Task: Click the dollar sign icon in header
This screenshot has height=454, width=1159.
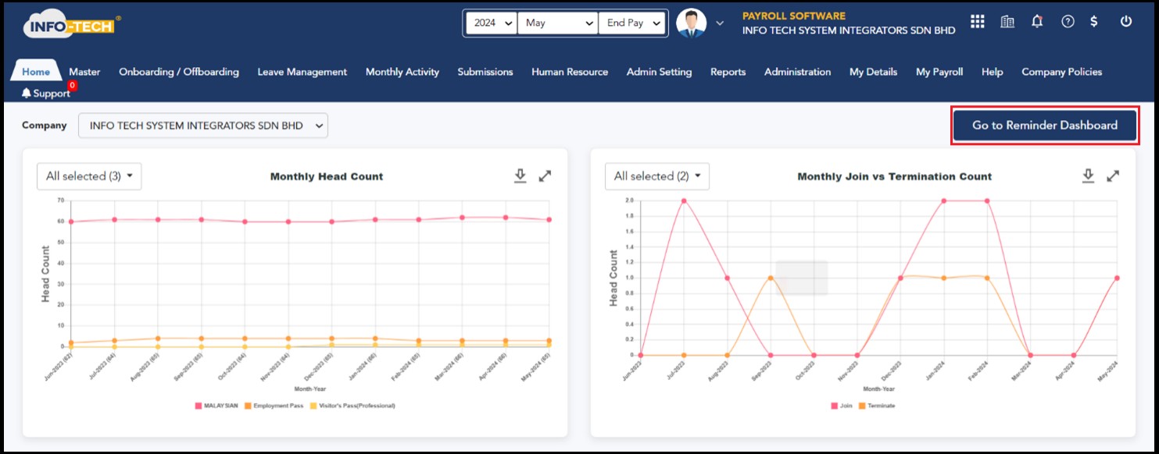Action: click(x=1094, y=22)
